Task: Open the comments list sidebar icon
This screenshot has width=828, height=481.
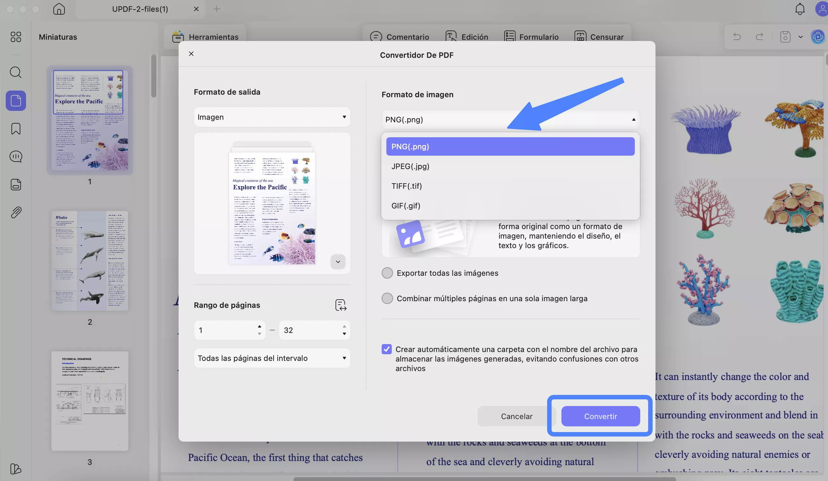Action: pos(16,157)
